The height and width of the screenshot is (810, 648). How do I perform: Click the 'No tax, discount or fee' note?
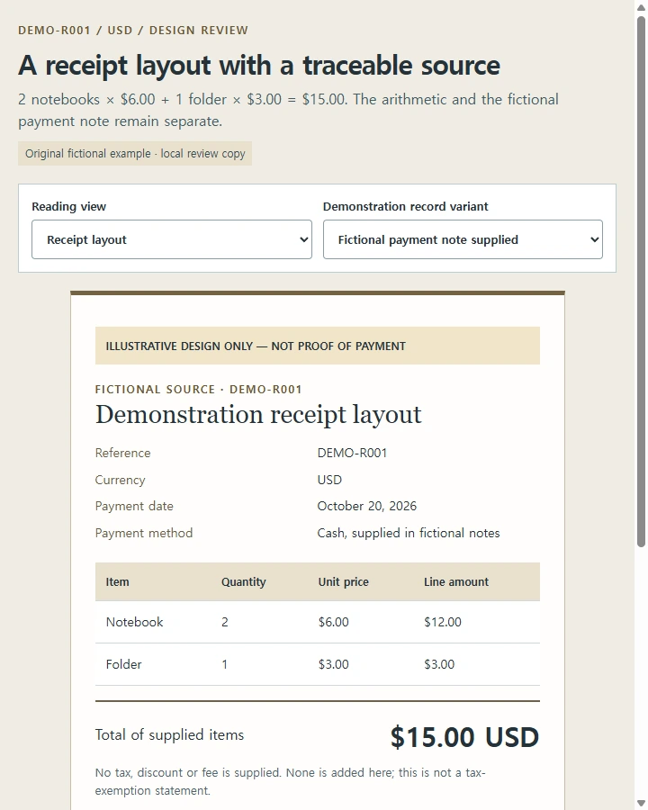[291, 781]
